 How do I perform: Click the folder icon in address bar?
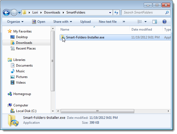(24, 12)
